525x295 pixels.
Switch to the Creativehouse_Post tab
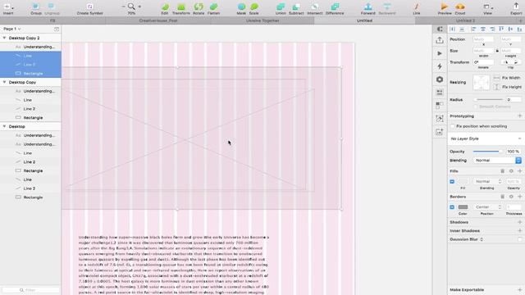(x=158, y=20)
